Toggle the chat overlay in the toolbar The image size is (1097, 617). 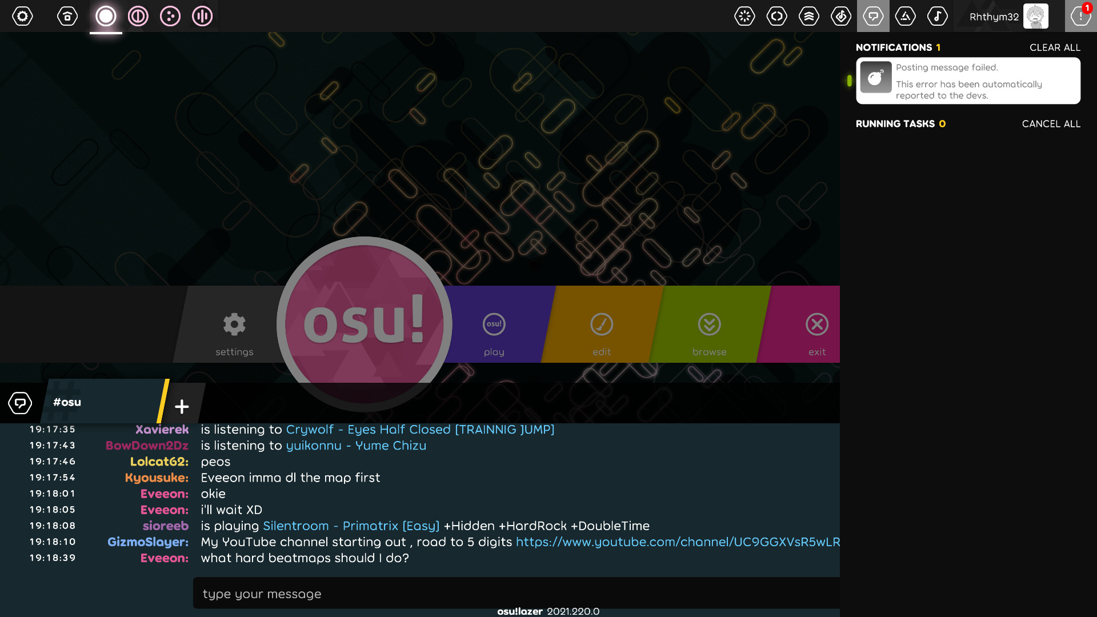(x=873, y=16)
